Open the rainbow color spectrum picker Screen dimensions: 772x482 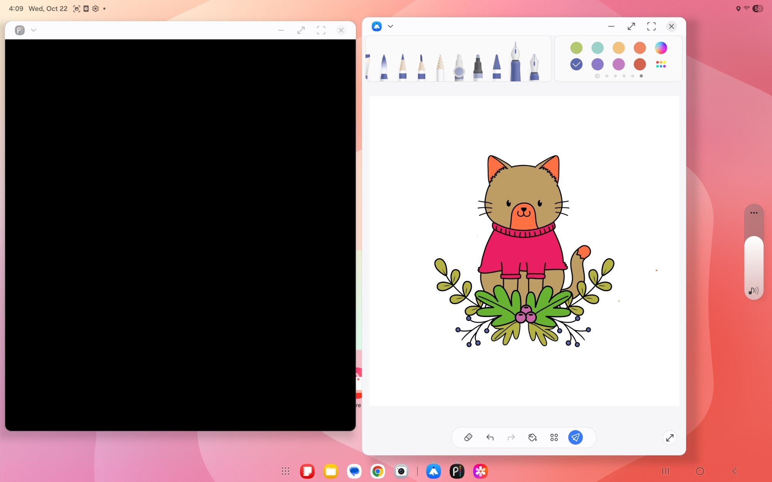tap(661, 48)
